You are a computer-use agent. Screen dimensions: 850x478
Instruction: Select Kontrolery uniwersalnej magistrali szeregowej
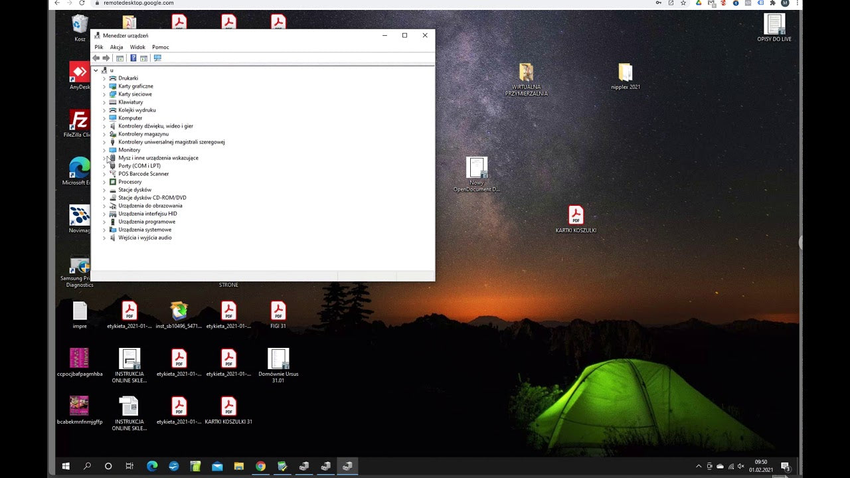point(171,142)
